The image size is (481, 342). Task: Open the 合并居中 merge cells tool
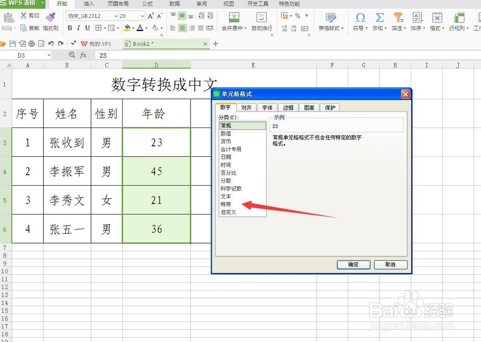(x=233, y=22)
